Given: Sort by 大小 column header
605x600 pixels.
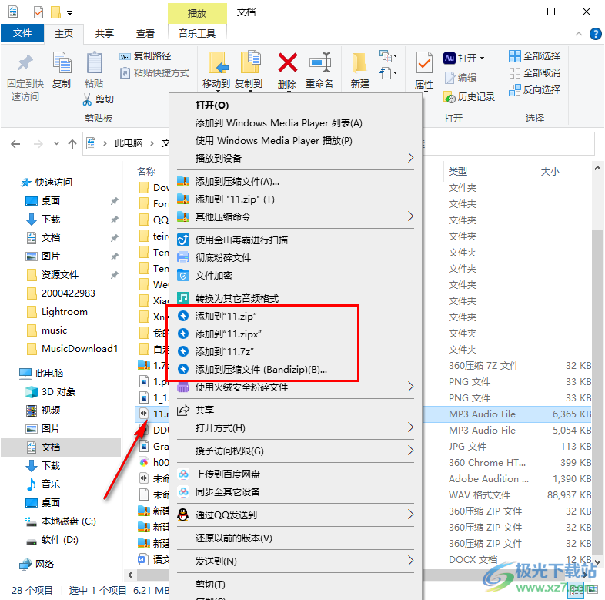Looking at the screenshot, I should click(x=550, y=172).
